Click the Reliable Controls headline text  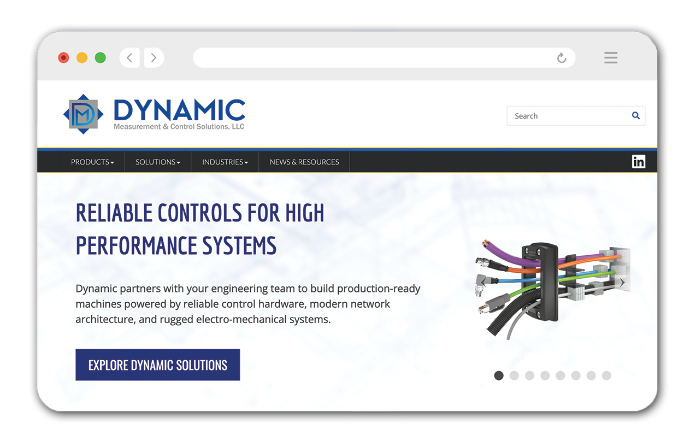pyautogui.click(x=200, y=229)
